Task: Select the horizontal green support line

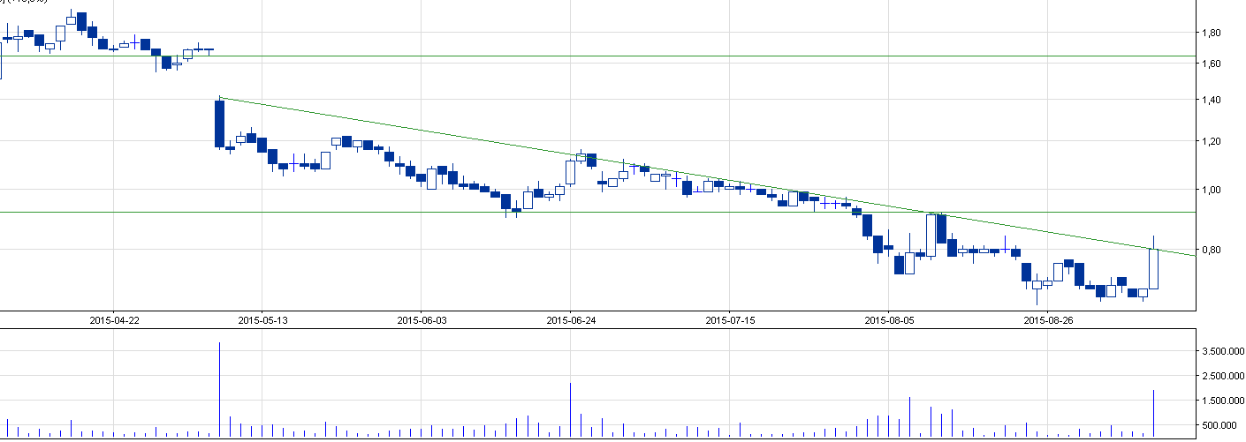Action: tap(353, 212)
